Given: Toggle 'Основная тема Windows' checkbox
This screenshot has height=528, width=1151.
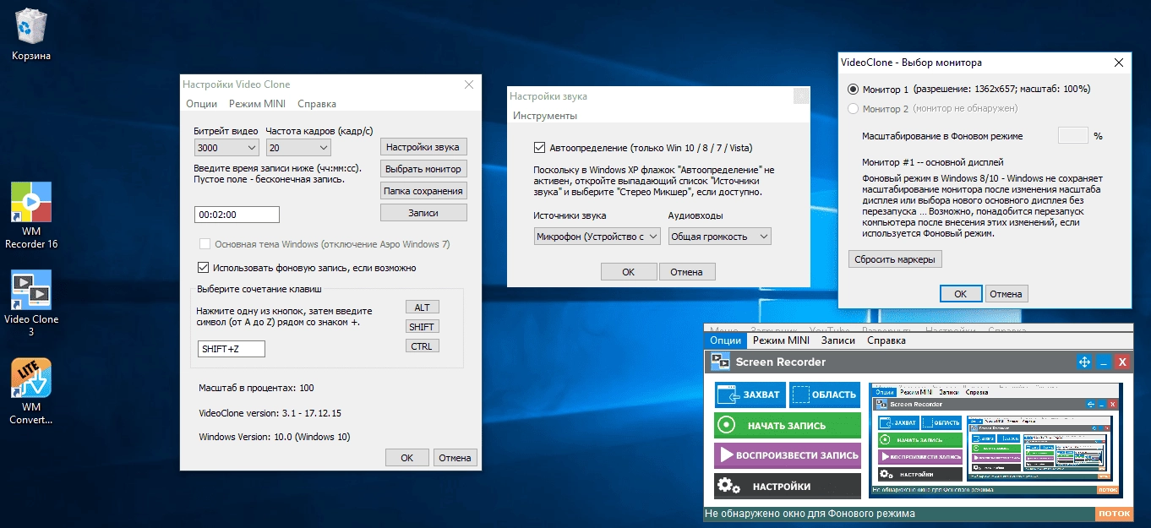Looking at the screenshot, I should click(203, 244).
